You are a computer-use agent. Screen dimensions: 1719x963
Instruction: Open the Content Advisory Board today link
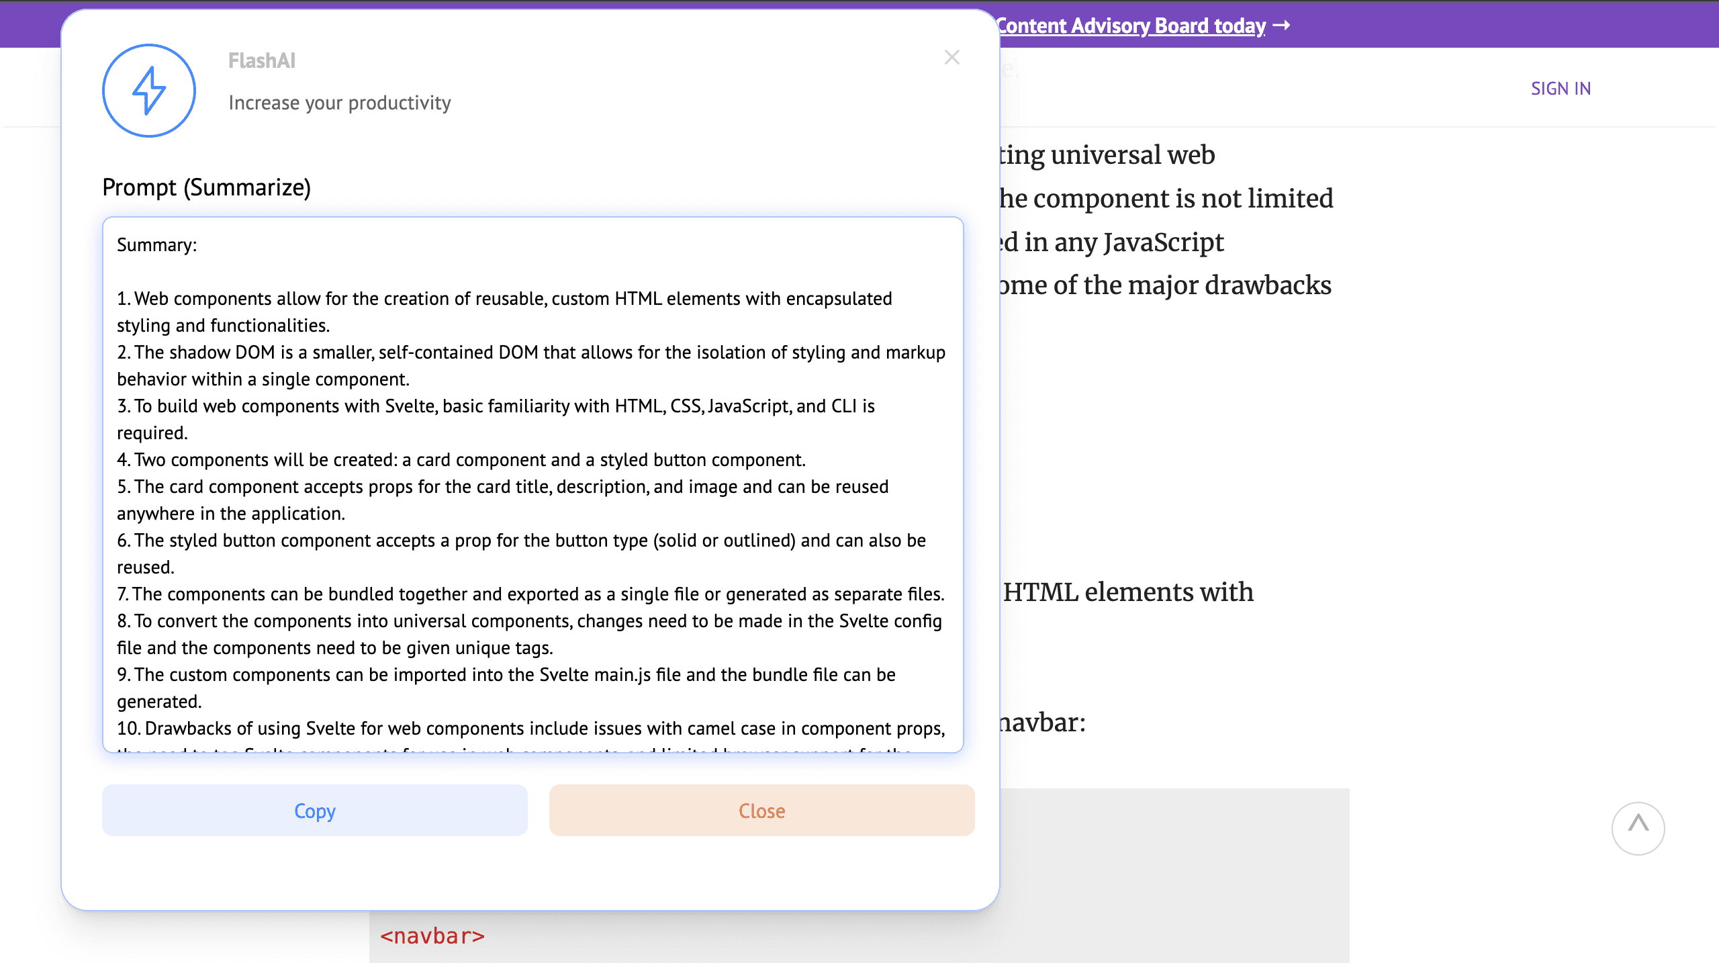1131,26
